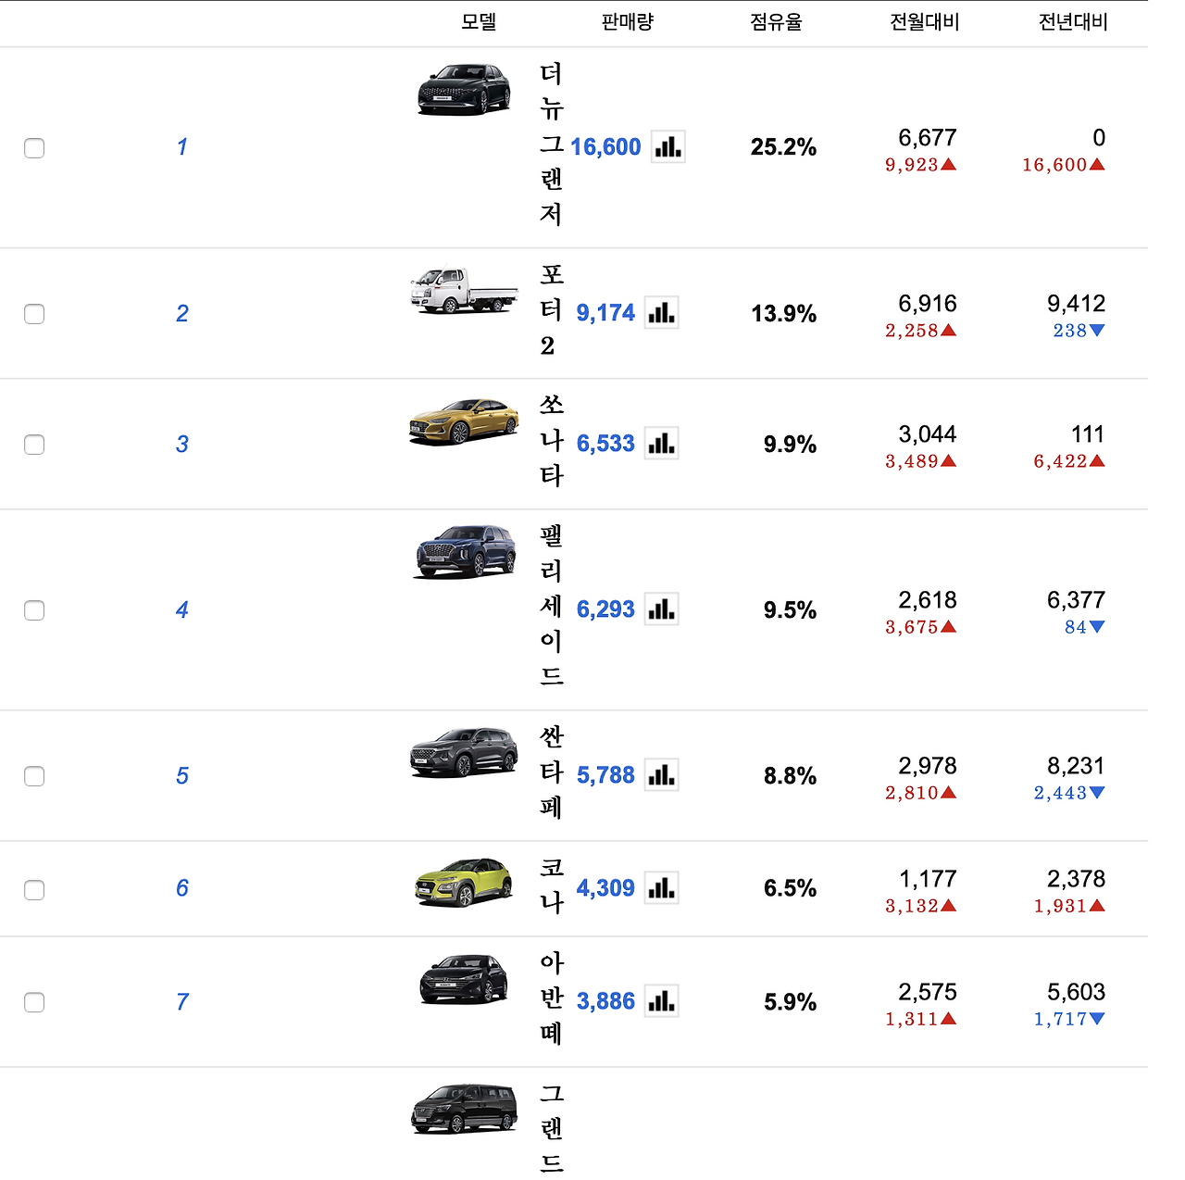Image resolution: width=1185 pixels, height=1180 pixels.
Task: Click the 6.5% market share value
Action: click(790, 887)
